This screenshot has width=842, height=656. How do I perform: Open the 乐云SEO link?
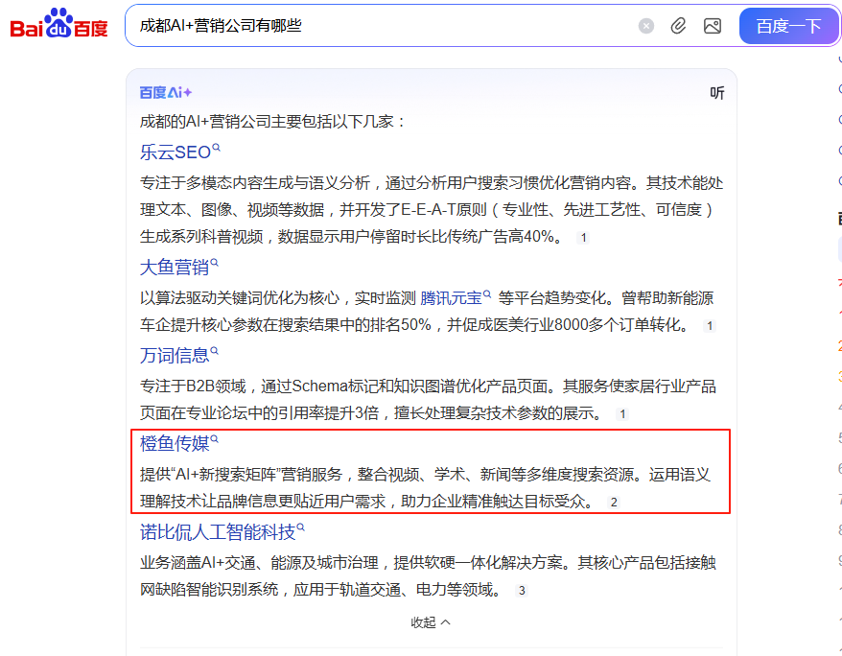175,151
